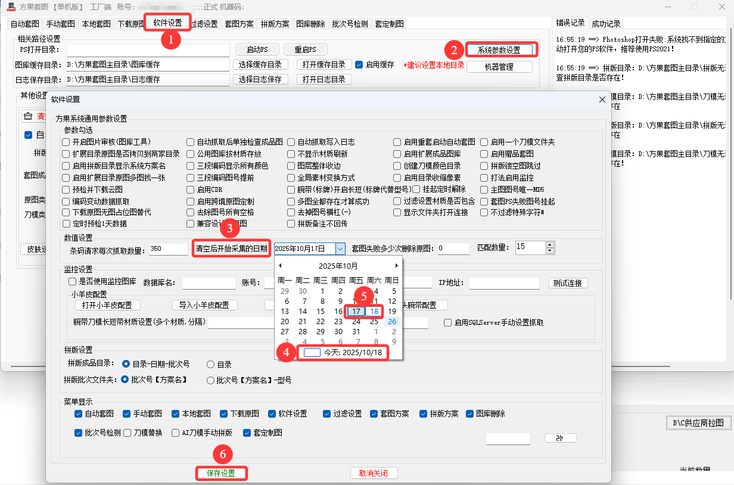The width and height of the screenshot is (734, 485).
Task: Select date 26 in the calendar
Action: click(392, 321)
